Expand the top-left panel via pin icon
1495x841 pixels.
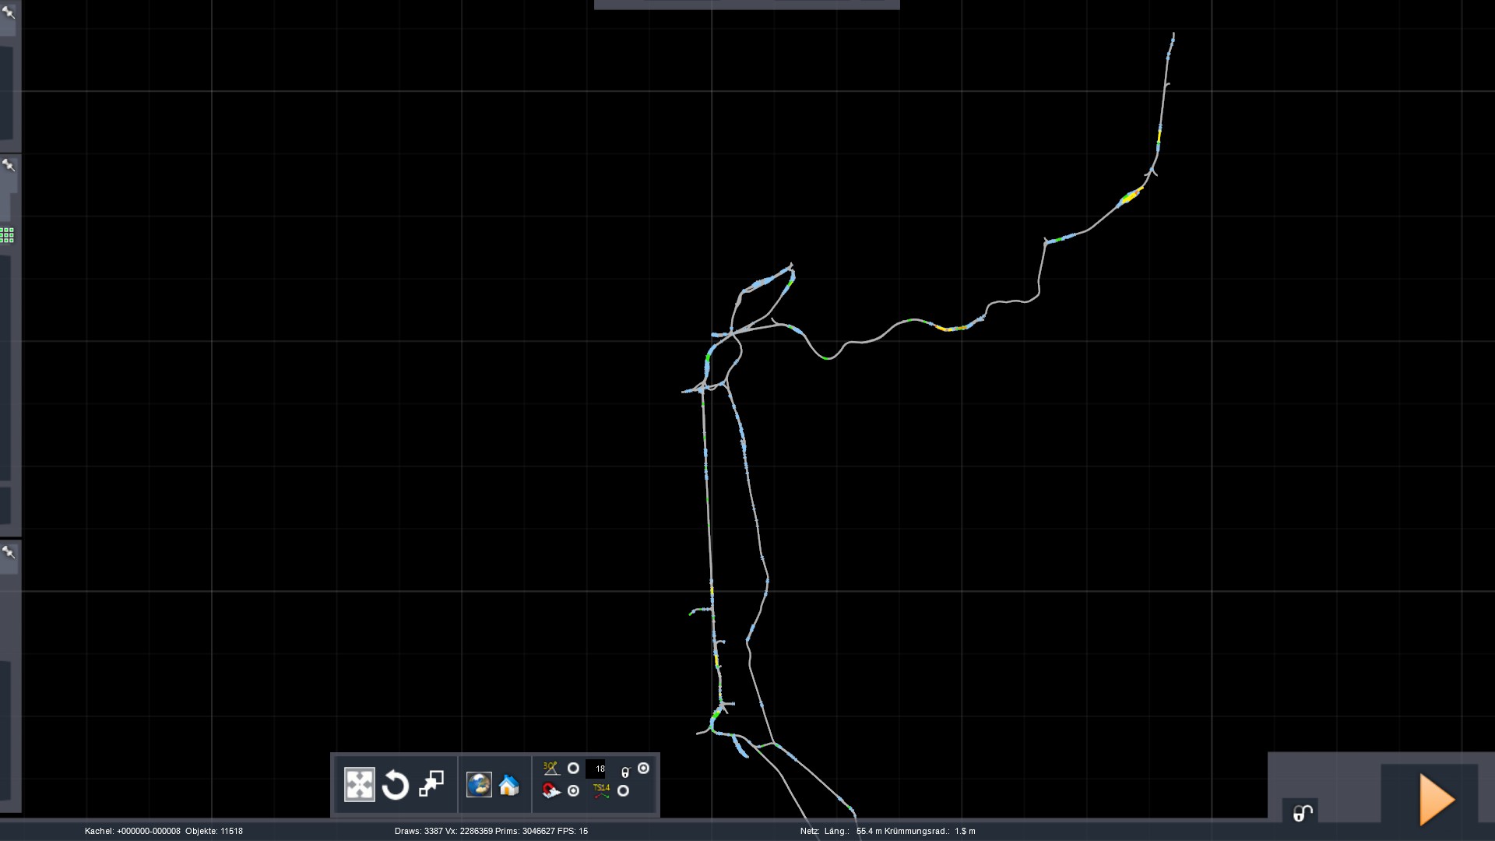9,12
